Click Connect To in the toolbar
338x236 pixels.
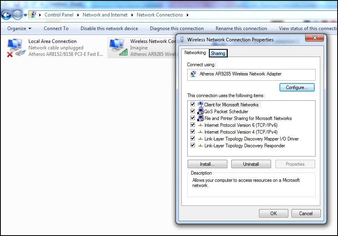click(56, 28)
